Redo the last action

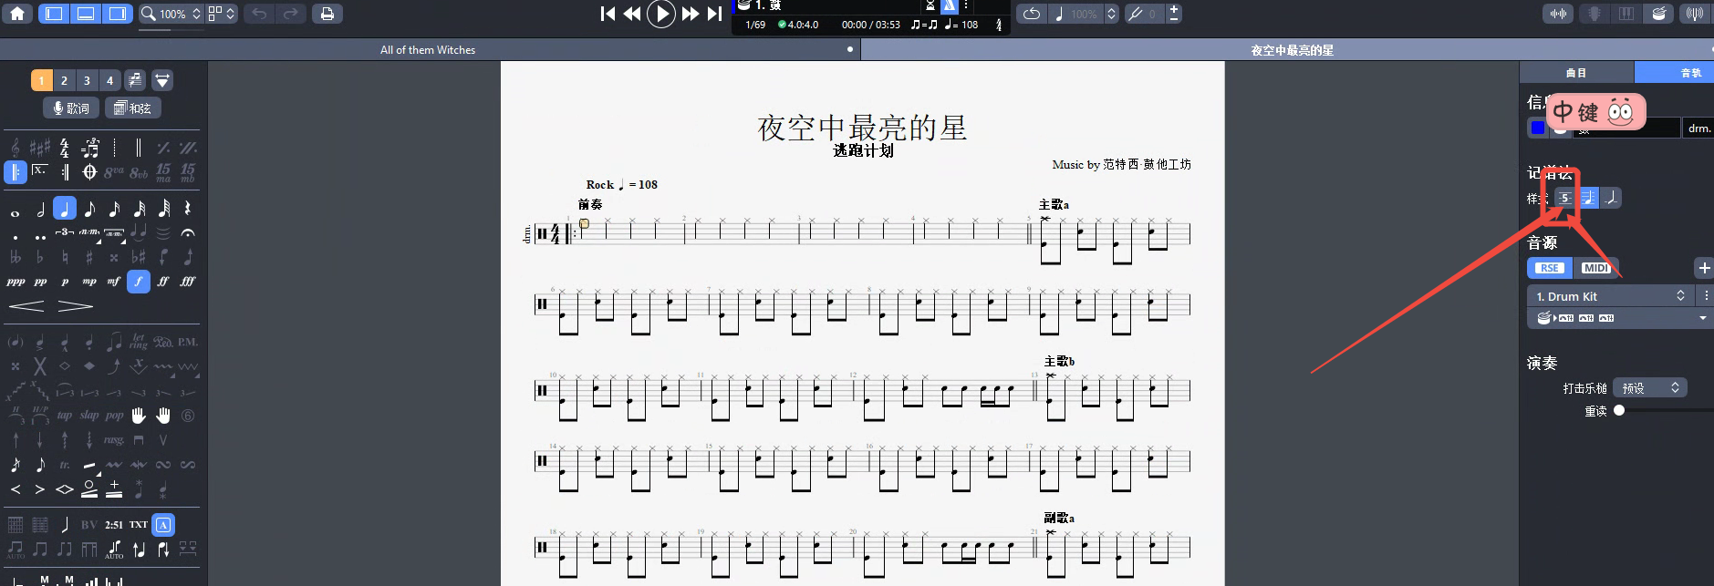(x=290, y=14)
